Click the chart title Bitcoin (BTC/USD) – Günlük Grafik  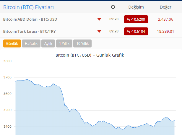(90, 55)
